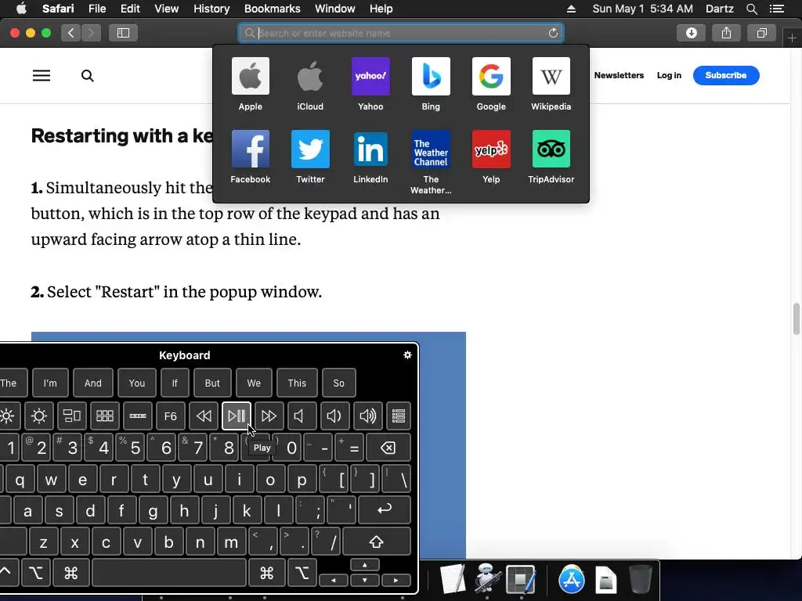Click the eject icon in menu bar
This screenshot has width=802, height=601.
click(571, 9)
